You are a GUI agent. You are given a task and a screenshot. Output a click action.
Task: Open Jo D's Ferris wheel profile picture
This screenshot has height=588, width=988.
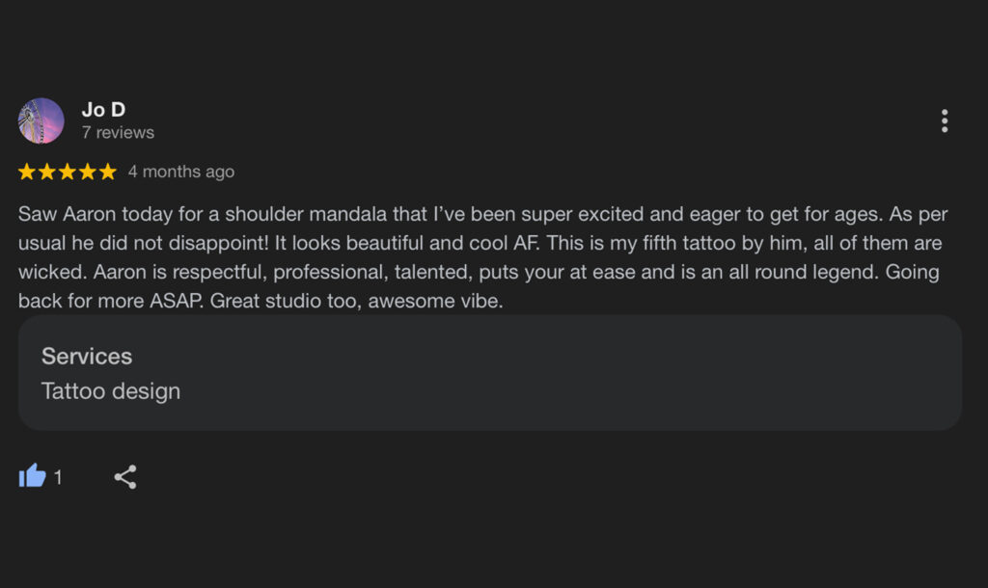(41, 120)
